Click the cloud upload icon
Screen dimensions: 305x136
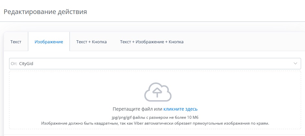158,92
